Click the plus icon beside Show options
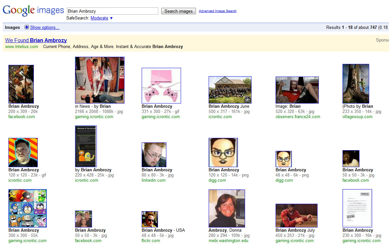 [27, 27]
